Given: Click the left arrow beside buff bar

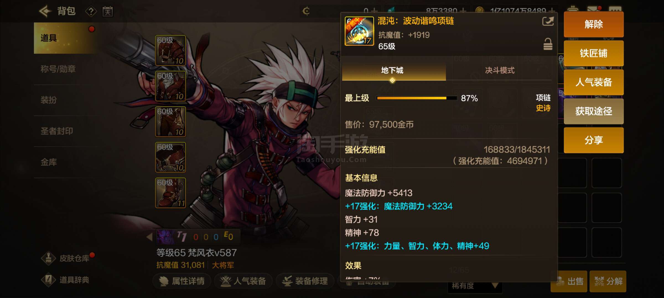Looking at the screenshot, I should point(149,237).
